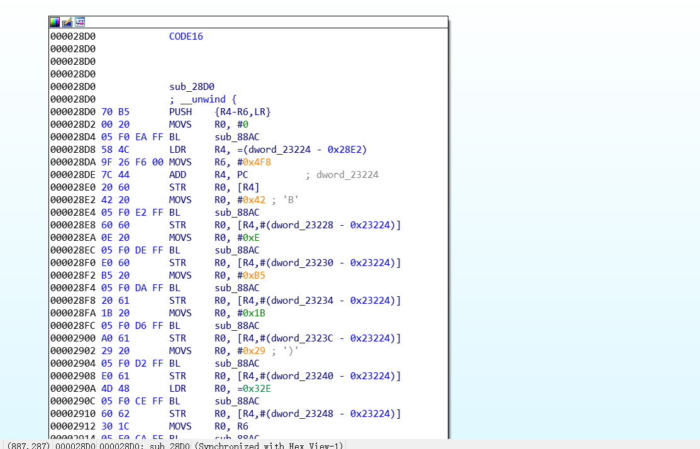The height and width of the screenshot is (449, 700).
Task: Click dword_23240 reference in the STR line
Action: 303,376
